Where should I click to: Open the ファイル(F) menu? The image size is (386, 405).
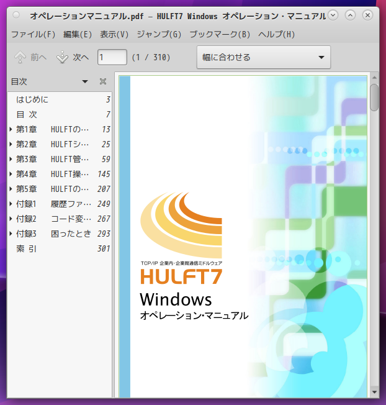pos(34,34)
